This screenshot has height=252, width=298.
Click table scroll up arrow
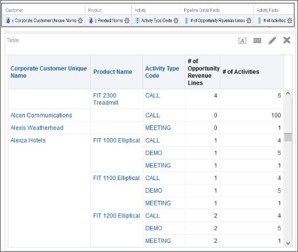click(x=288, y=93)
